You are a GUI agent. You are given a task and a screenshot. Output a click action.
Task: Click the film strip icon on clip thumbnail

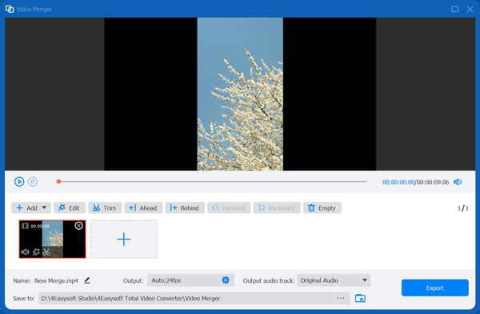click(x=25, y=226)
